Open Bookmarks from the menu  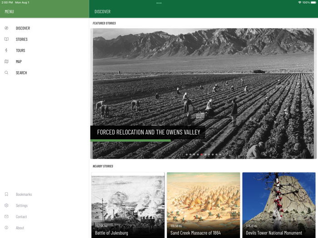tap(24, 194)
